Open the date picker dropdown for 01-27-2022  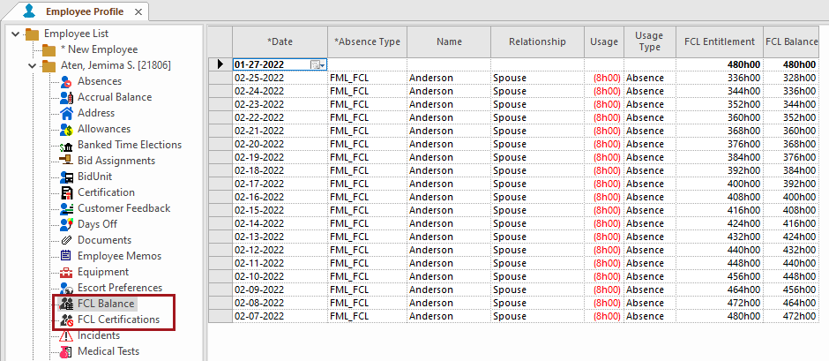(x=317, y=64)
